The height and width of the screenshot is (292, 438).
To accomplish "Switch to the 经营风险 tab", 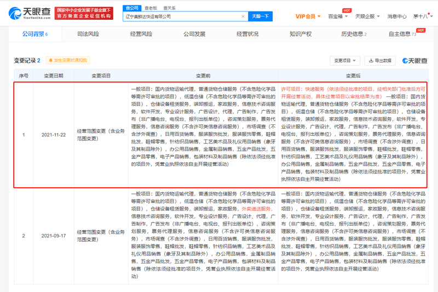I will tap(141, 34).
